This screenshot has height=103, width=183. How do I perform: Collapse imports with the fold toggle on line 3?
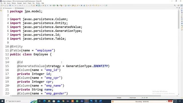point(9,19)
